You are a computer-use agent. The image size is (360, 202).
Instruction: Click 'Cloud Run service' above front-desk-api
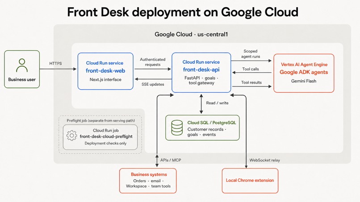point(201,62)
